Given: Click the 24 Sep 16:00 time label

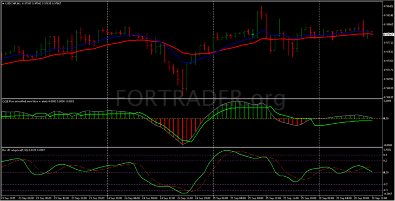Looking at the screenshot, I should click(186, 198).
